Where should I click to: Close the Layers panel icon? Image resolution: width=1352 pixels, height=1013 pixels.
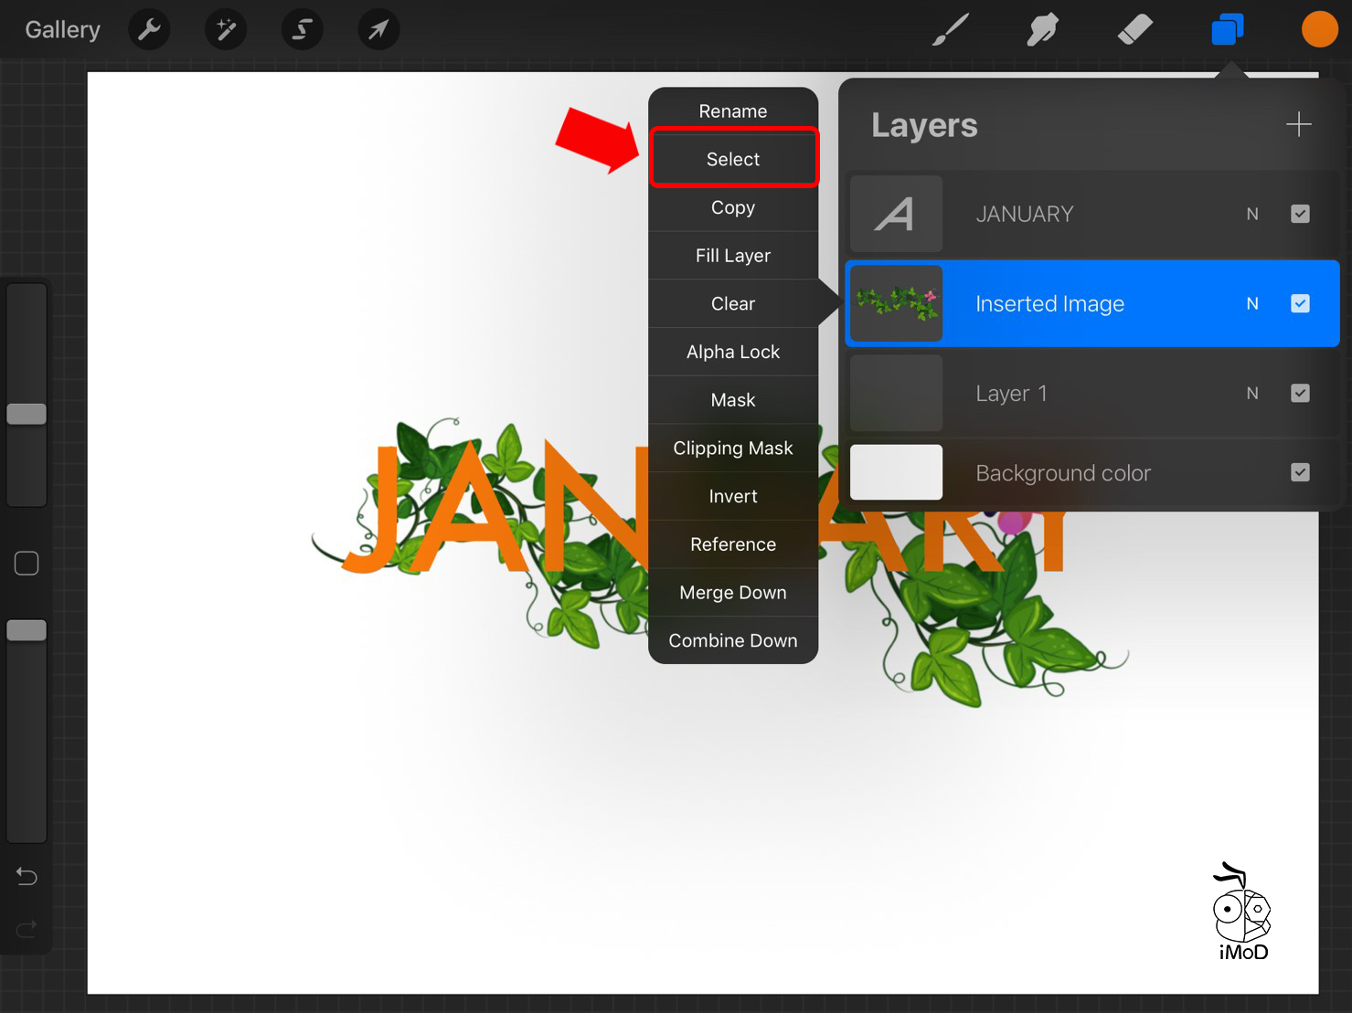point(1227,30)
